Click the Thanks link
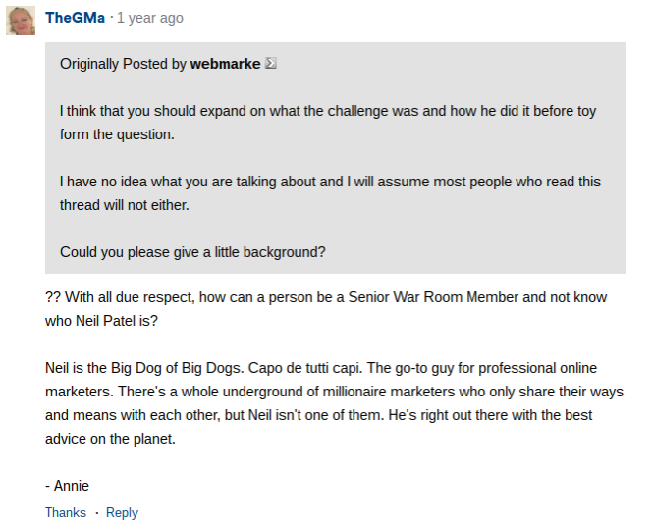The image size is (653, 527). point(65,512)
